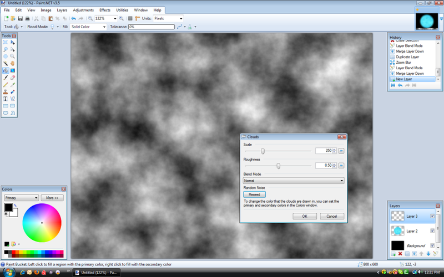Click Cancel in Clouds dialog
This screenshot has height=277, width=444.
pyautogui.click(x=331, y=216)
